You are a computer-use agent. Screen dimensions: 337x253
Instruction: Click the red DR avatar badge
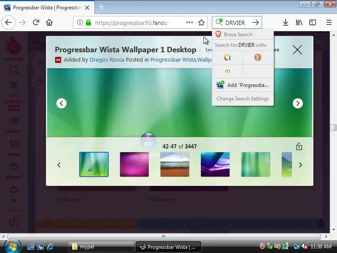pyautogui.click(x=58, y=60)
